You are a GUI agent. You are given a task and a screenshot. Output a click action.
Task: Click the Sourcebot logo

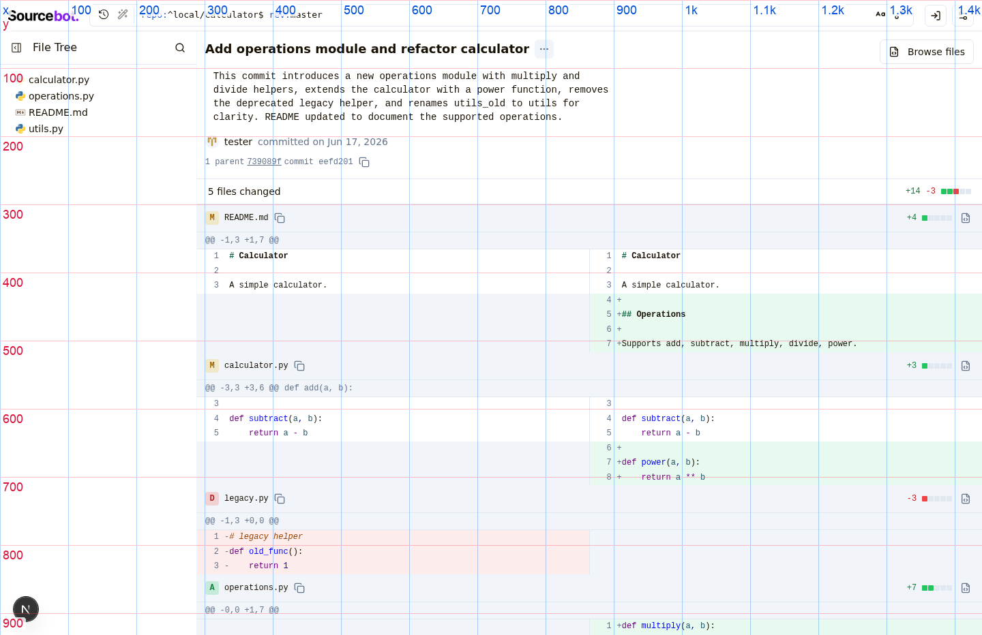pyautogui.click(x=42, y=16)
